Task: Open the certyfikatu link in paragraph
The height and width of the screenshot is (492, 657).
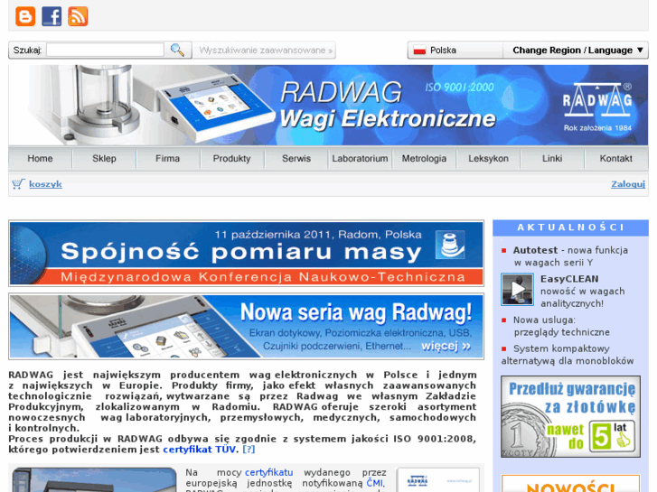Action: (269, 472)
